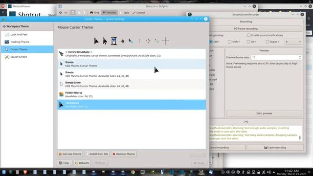Click the greyed Apply button

[199, 163]
